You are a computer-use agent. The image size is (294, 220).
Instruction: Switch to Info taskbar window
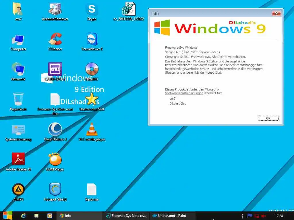80,216
